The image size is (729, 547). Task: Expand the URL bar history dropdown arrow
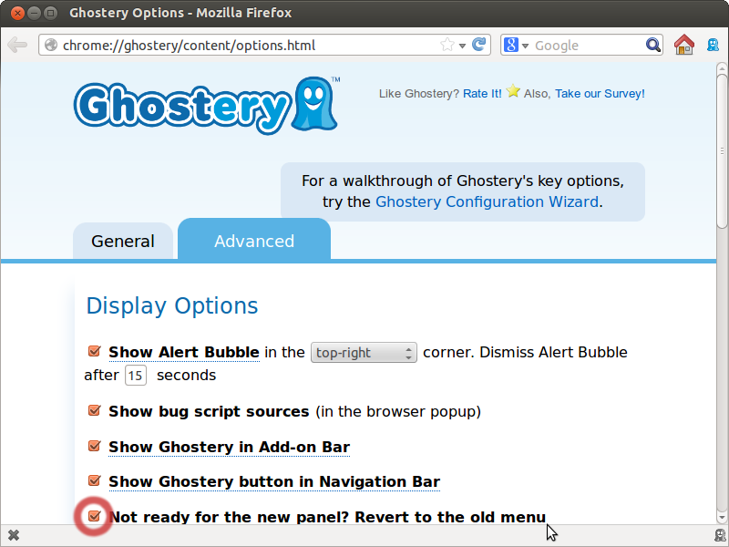[x=463, y=46]
